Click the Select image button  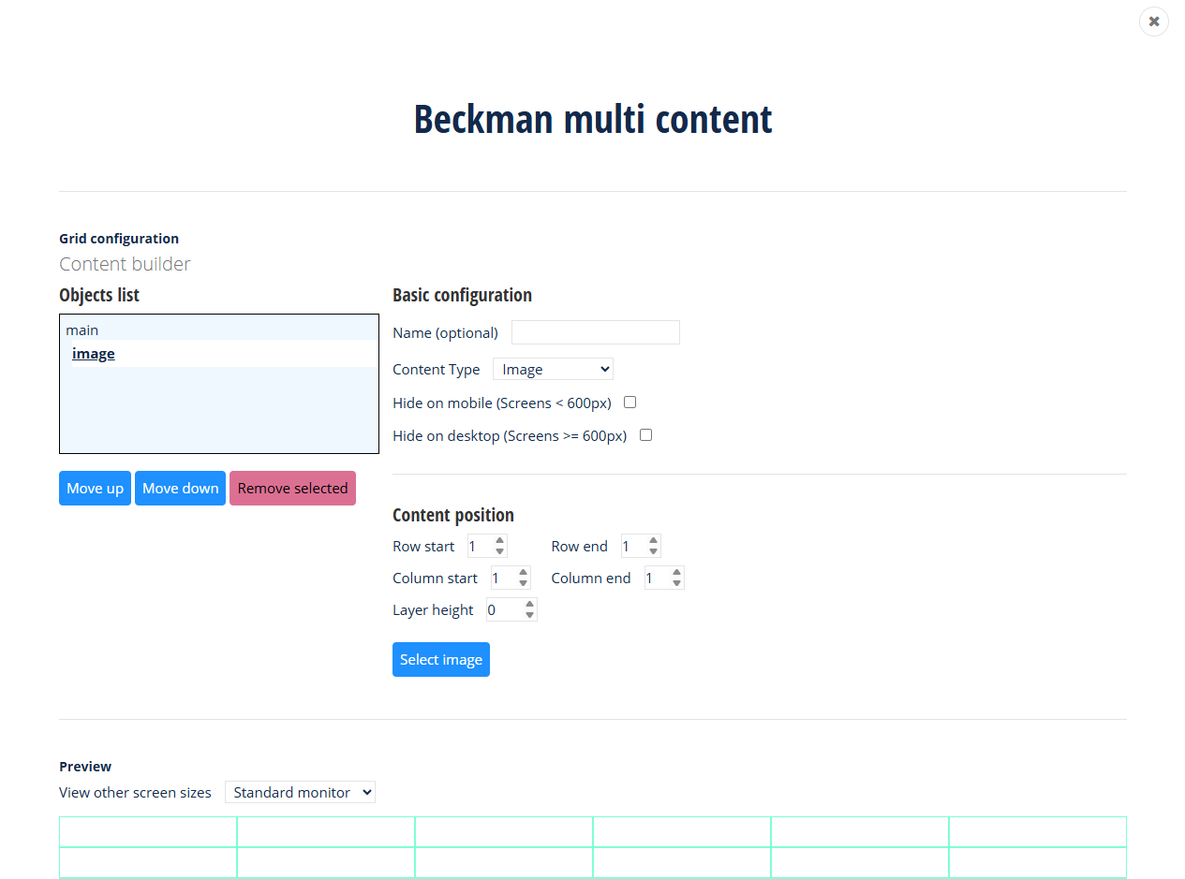pos(441,659)
